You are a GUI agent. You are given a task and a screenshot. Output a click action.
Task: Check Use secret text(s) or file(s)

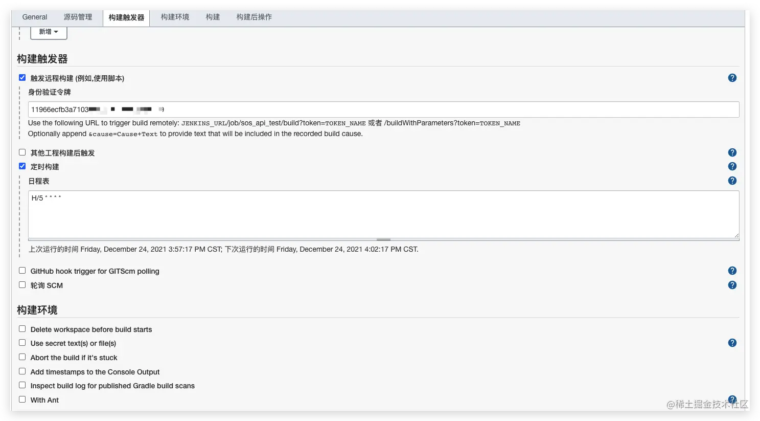click(22, 343)
